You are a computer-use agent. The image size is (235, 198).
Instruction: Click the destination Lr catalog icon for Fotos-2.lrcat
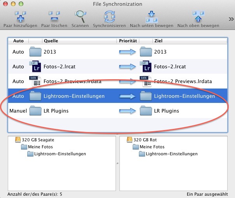(x=146, y=66)
